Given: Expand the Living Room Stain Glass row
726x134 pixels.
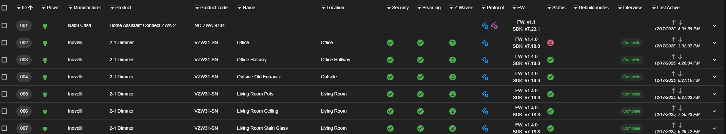Looking at the screenshot, I should [714, 128].
